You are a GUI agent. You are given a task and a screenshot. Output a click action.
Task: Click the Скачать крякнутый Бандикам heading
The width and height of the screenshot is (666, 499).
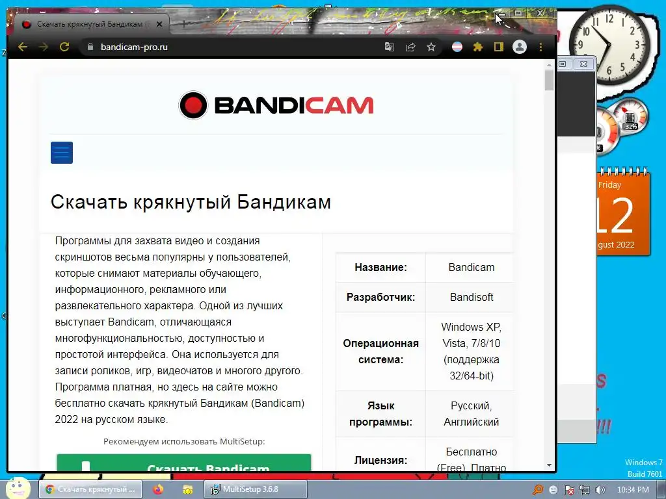click(x=191, y=202)
